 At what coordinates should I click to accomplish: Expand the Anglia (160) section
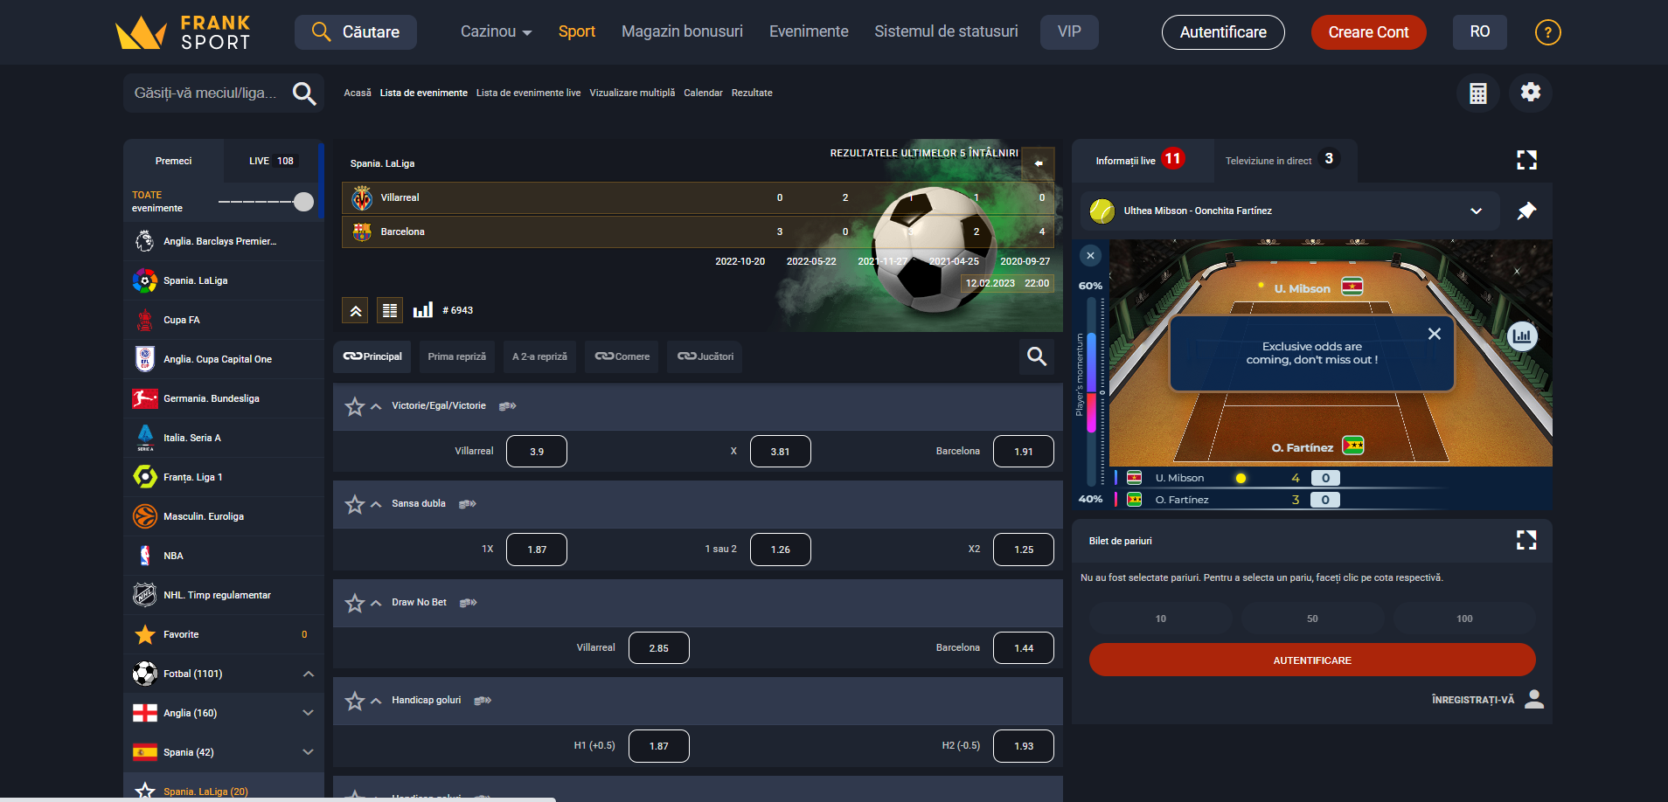coord(309,713)
